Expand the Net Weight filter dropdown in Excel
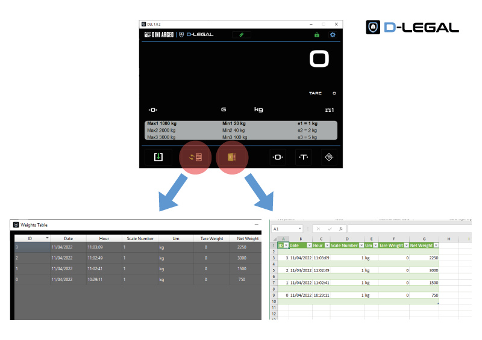 coord(436,246)
